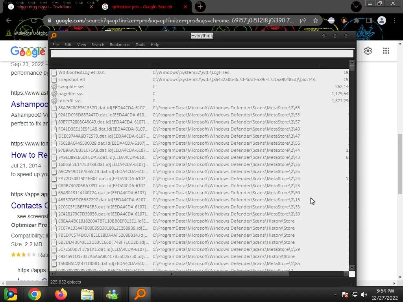Screen dimensions: 403x302
Task: Select the 65A901311424072A.dat file row
Action: click(x=200, y=193)
